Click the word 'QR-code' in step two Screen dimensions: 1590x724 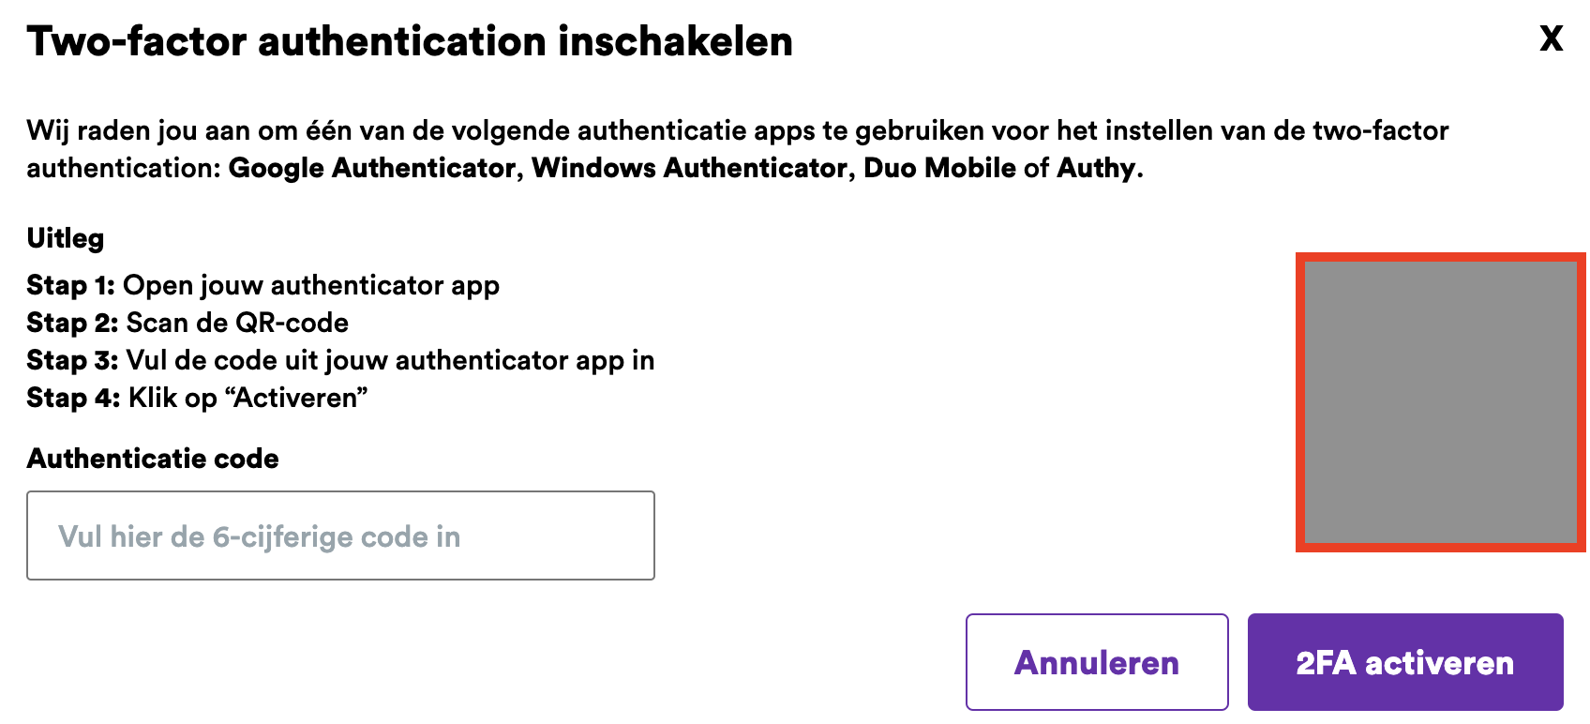click(x=292, y=323)
